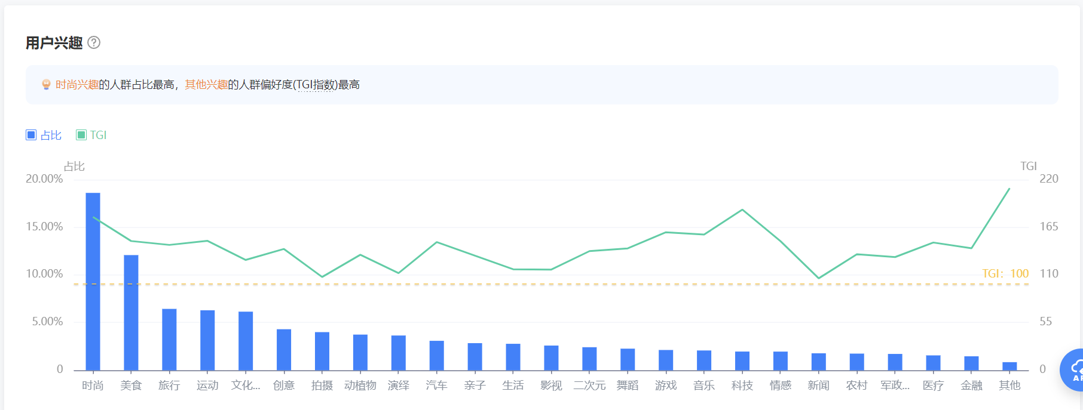The image size is (1083, 410).
Task: Click the lightbulb tip icon
Action: 46,85
